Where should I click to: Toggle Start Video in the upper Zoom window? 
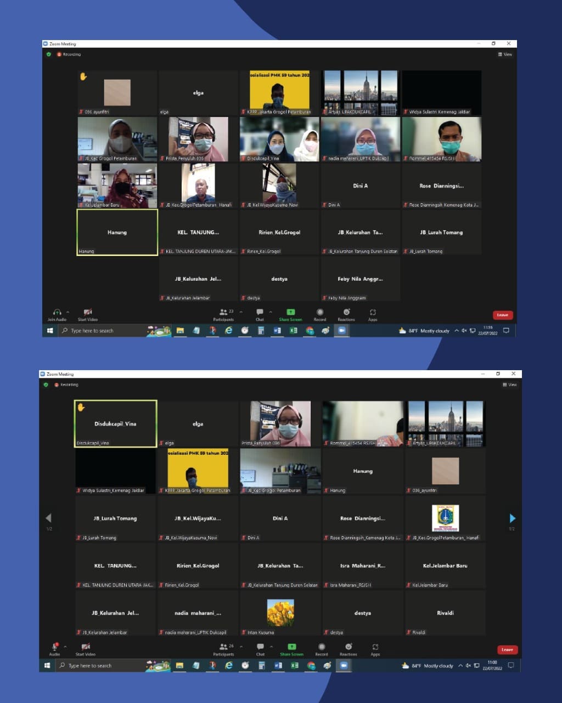[x=87, y=313]
